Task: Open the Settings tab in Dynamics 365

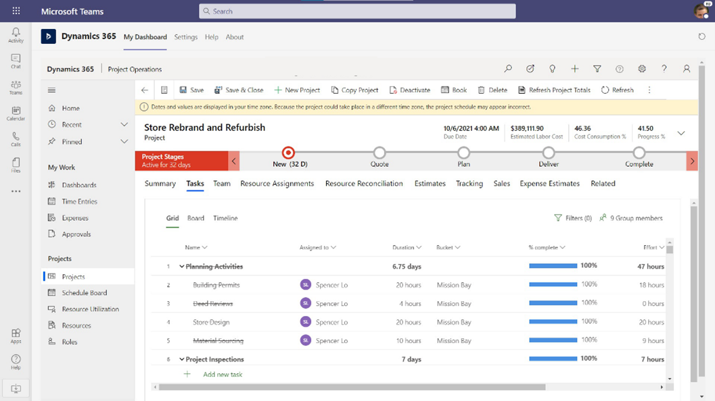Action: coord(185,37)
